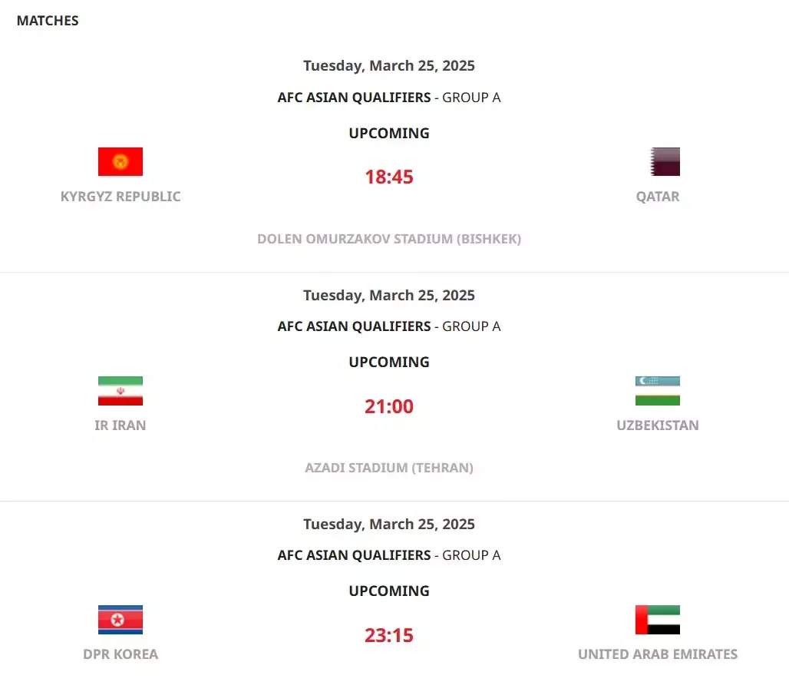Click the DPR Korea team name
This screenshot has height=682, width=789.
click(x=120, y=654)
